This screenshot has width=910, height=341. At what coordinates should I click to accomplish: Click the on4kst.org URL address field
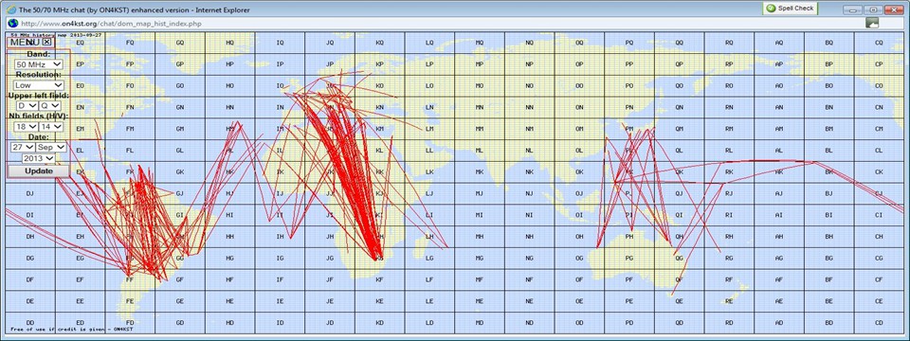tap(441, 23)
